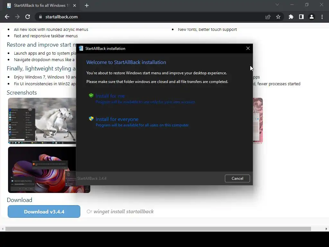The height and width of the screenshot is (247, 329).
Task: Click New fonts, better touch support text
Action: click(207, 29)
